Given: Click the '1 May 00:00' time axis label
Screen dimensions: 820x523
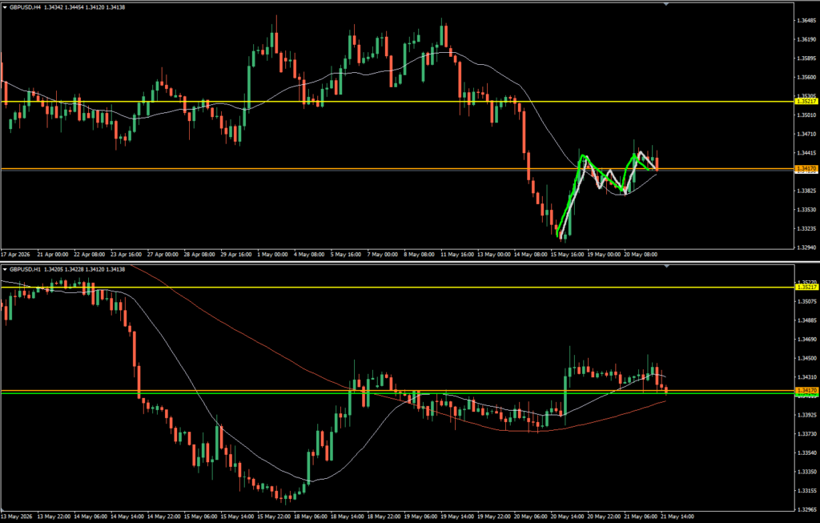Looking at the screenshot, I should [x=272, y=254].
